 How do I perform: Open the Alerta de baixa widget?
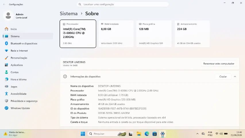tap(14, 134)
